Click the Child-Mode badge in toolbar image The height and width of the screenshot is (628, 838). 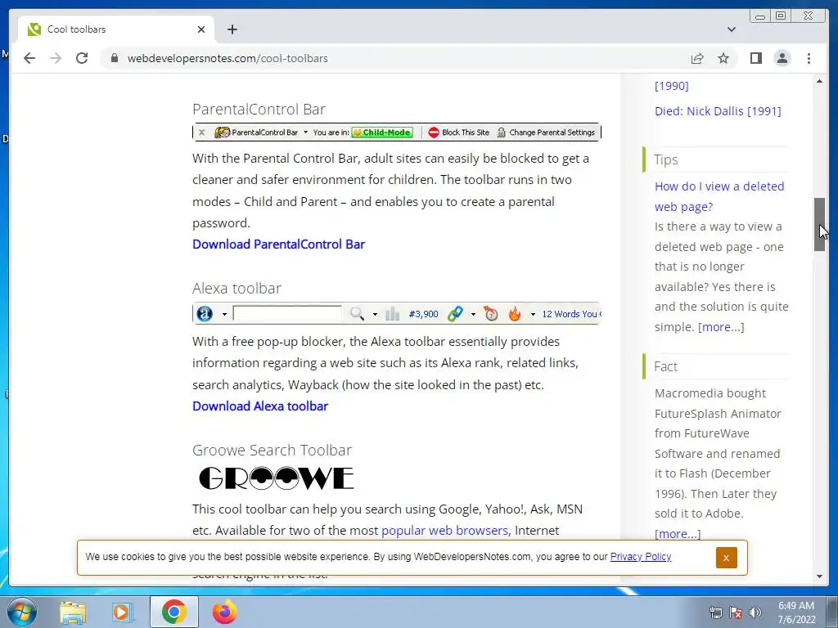tap(382, 132)
